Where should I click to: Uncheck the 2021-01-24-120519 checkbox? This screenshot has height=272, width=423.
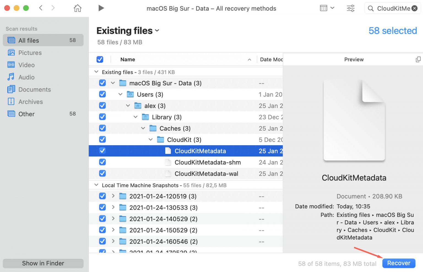[102, 196]
